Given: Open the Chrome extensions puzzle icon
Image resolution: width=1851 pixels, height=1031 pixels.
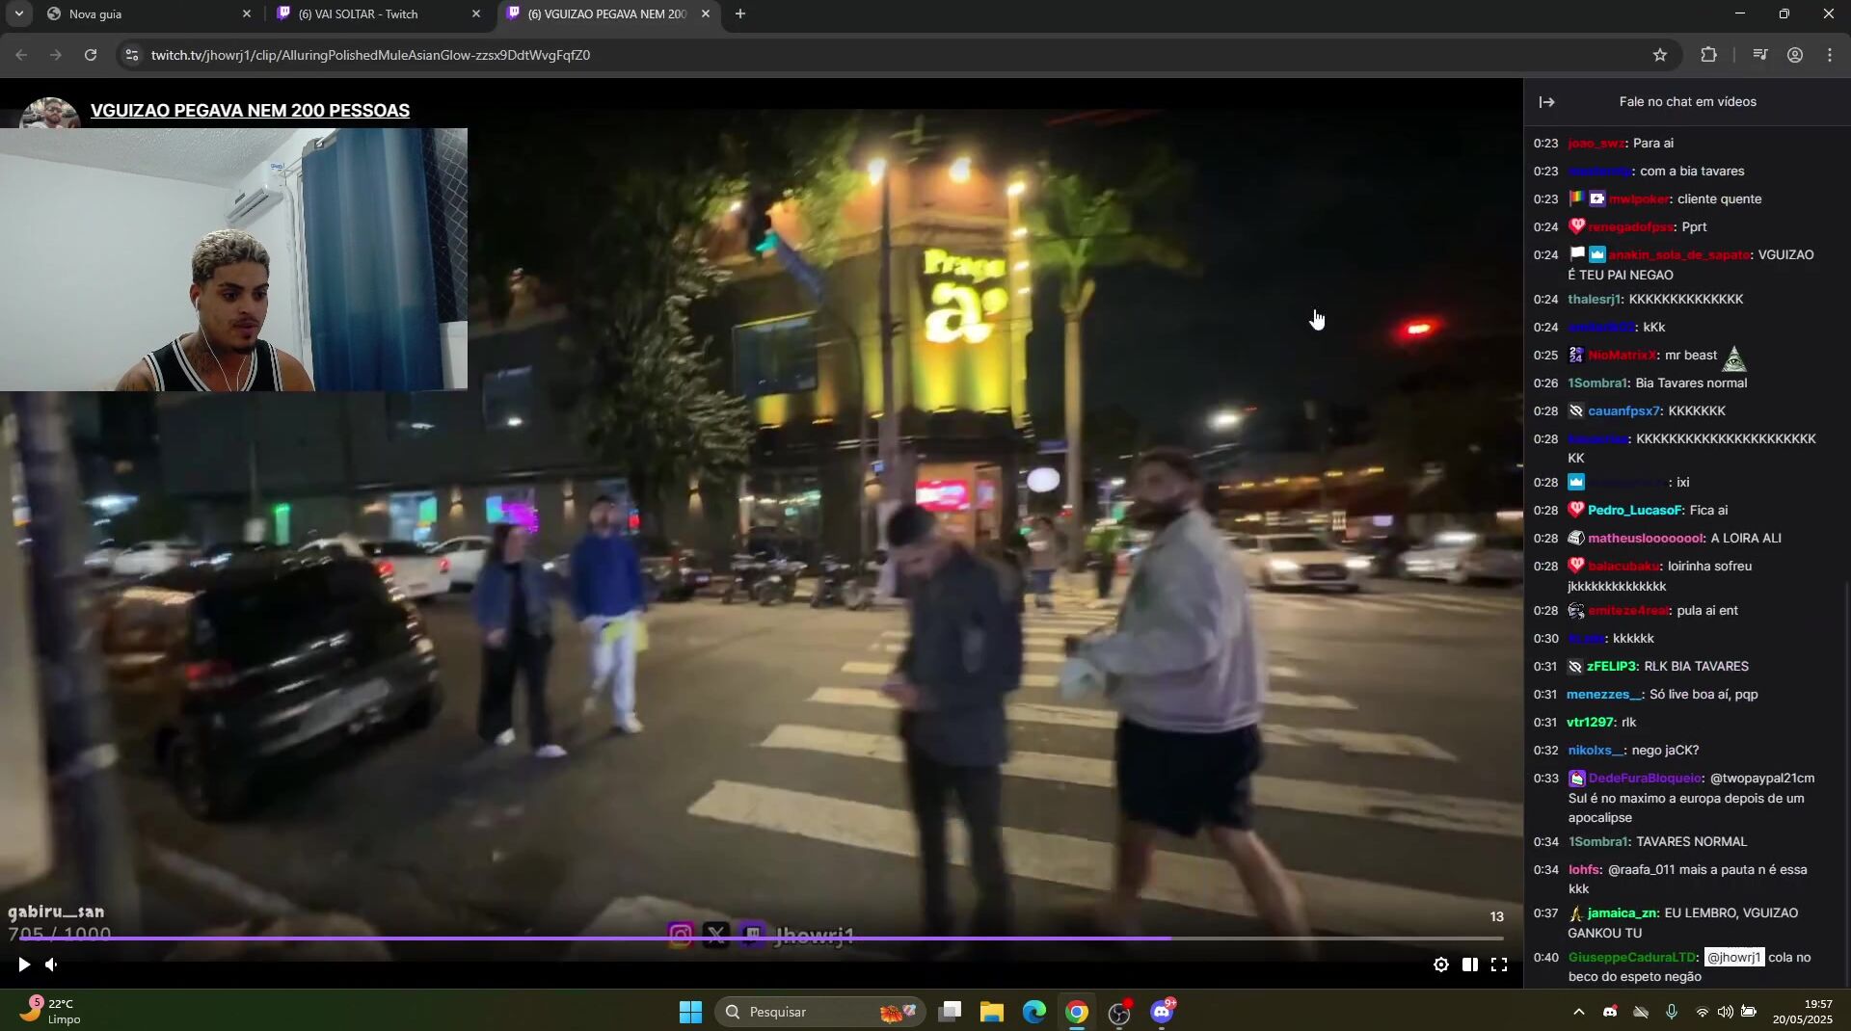Looking at the screenshot, I should pyautogui.click(x=1709, y=55).
